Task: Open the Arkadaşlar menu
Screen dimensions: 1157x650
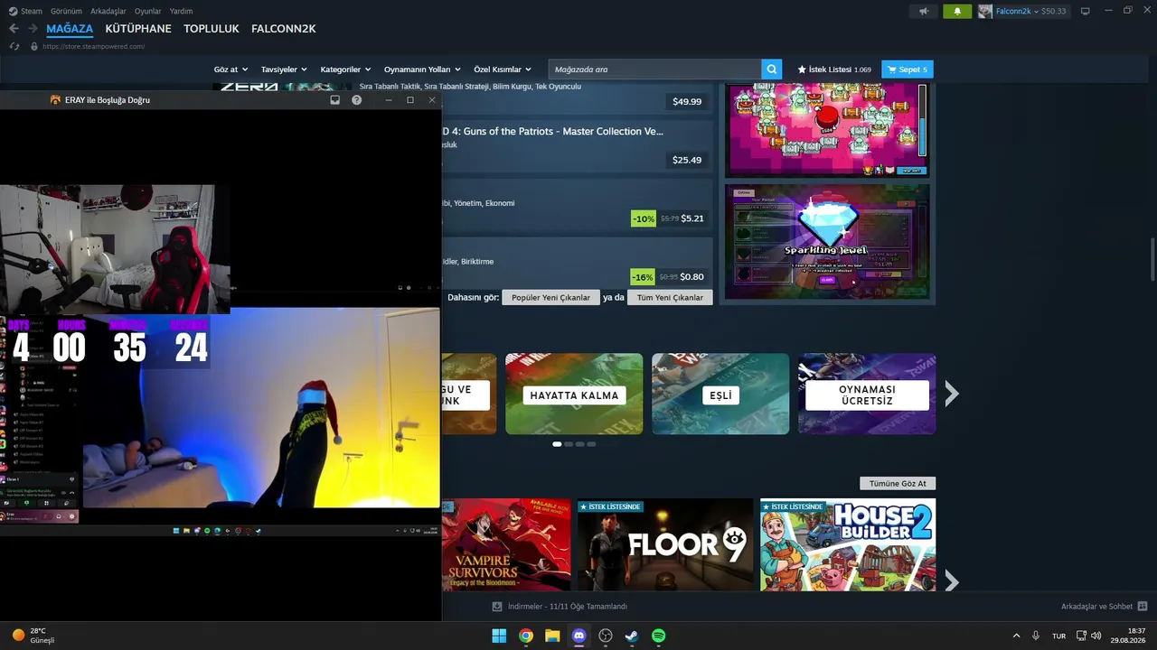Action: pyautogui.click(x=108, y=11)
